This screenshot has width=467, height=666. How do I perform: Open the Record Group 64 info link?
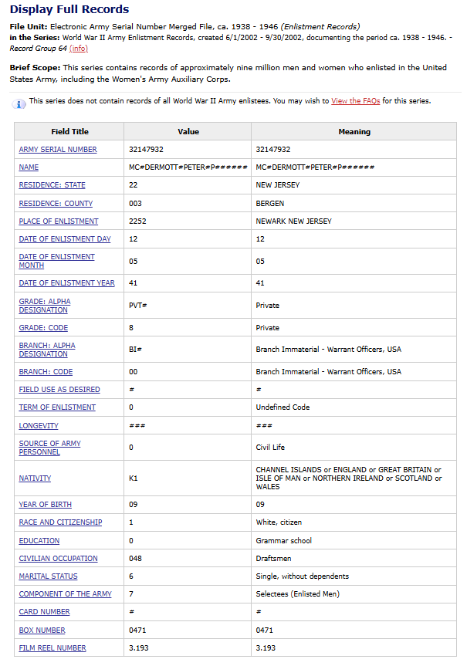point(78,48)
